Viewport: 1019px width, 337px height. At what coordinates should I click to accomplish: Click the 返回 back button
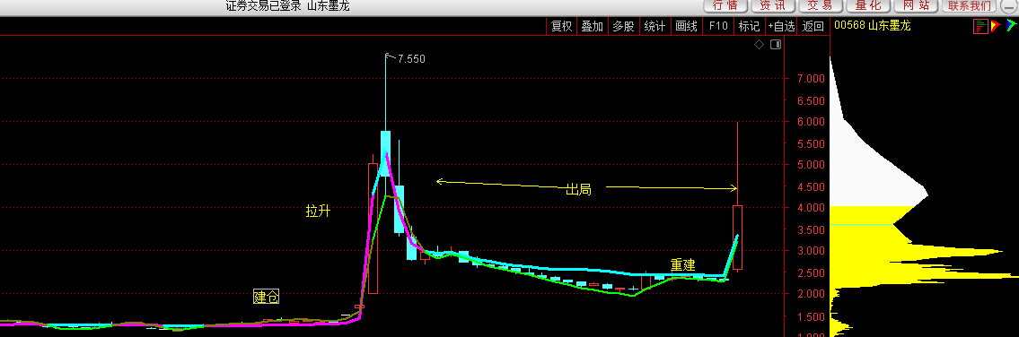[813, 26]
